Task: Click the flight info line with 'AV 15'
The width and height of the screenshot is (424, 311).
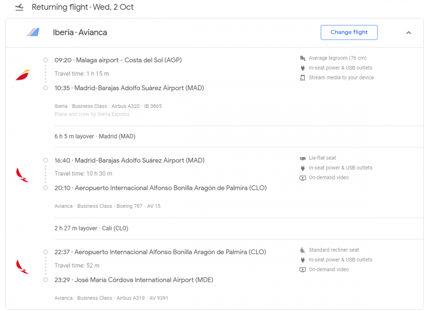Action: 107,206
